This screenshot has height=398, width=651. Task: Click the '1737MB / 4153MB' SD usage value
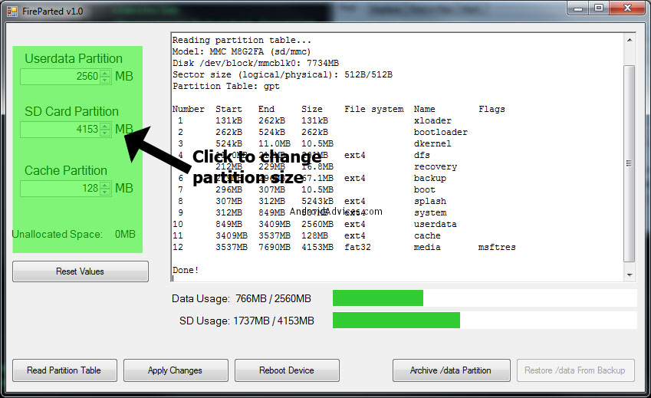pyautogui.click(x=274, y=321)
